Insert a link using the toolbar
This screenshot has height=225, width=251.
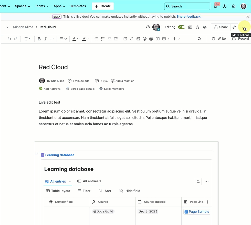[x=132, y=39]
